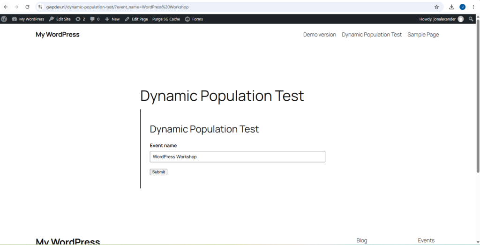The image size is (480, 245).
Task: Bookmark this page with the star icon
Action: point(436,7)
